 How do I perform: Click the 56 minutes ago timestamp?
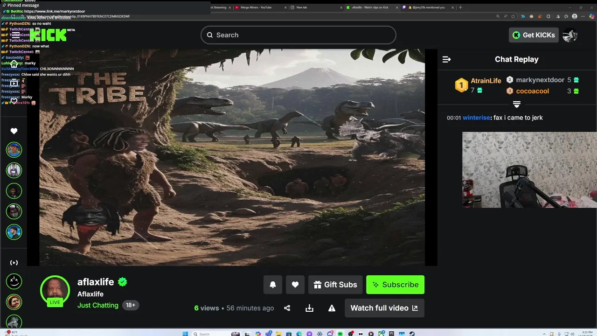coord(250,308)
